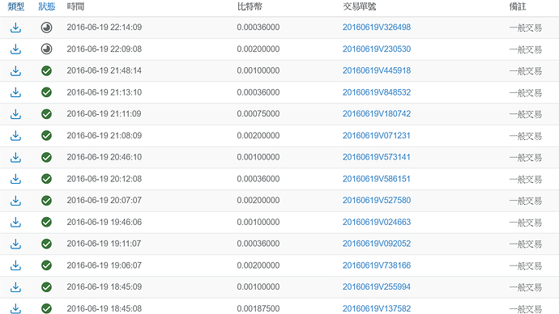View details of transaction 20160619V586151
The image size is (559, 314).
click(377, 179)
